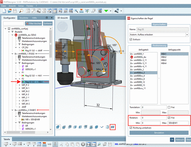Click the save floppy disk icon
The height and width of the screenshot is (147, 191).
point(15,11)
